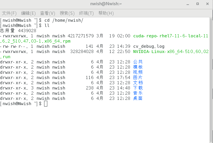Click the 音乐 directory name

pos(138,93)
